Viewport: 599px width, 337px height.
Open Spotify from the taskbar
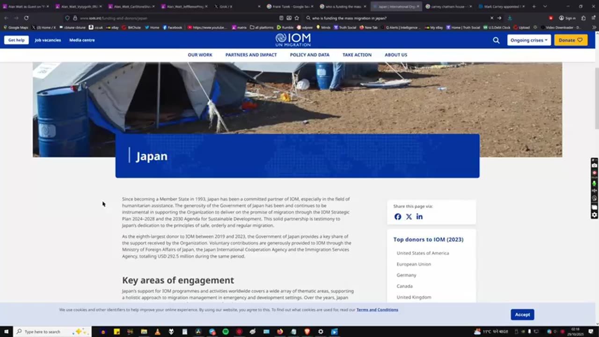226,331
